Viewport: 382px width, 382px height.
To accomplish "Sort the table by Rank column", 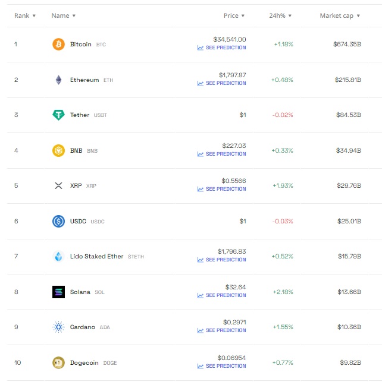I will point(25,15).
